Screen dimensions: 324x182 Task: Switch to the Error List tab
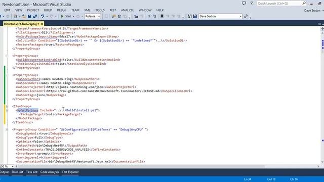[17, 172]
